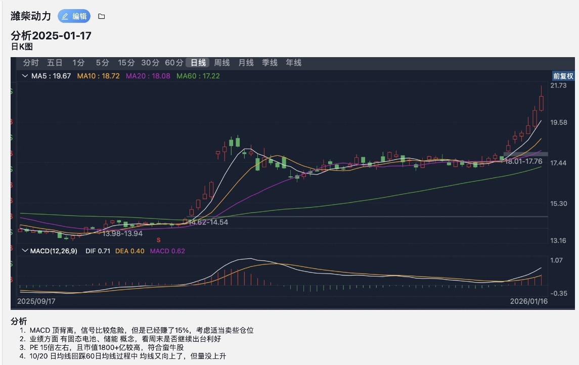Select the 日线 daily tab
Screen dimensions: 579x365
coord(198,63)
